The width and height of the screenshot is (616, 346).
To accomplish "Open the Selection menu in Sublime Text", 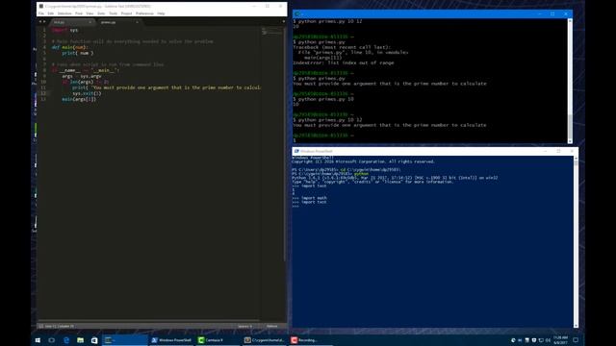I will (x=64, y=13).
